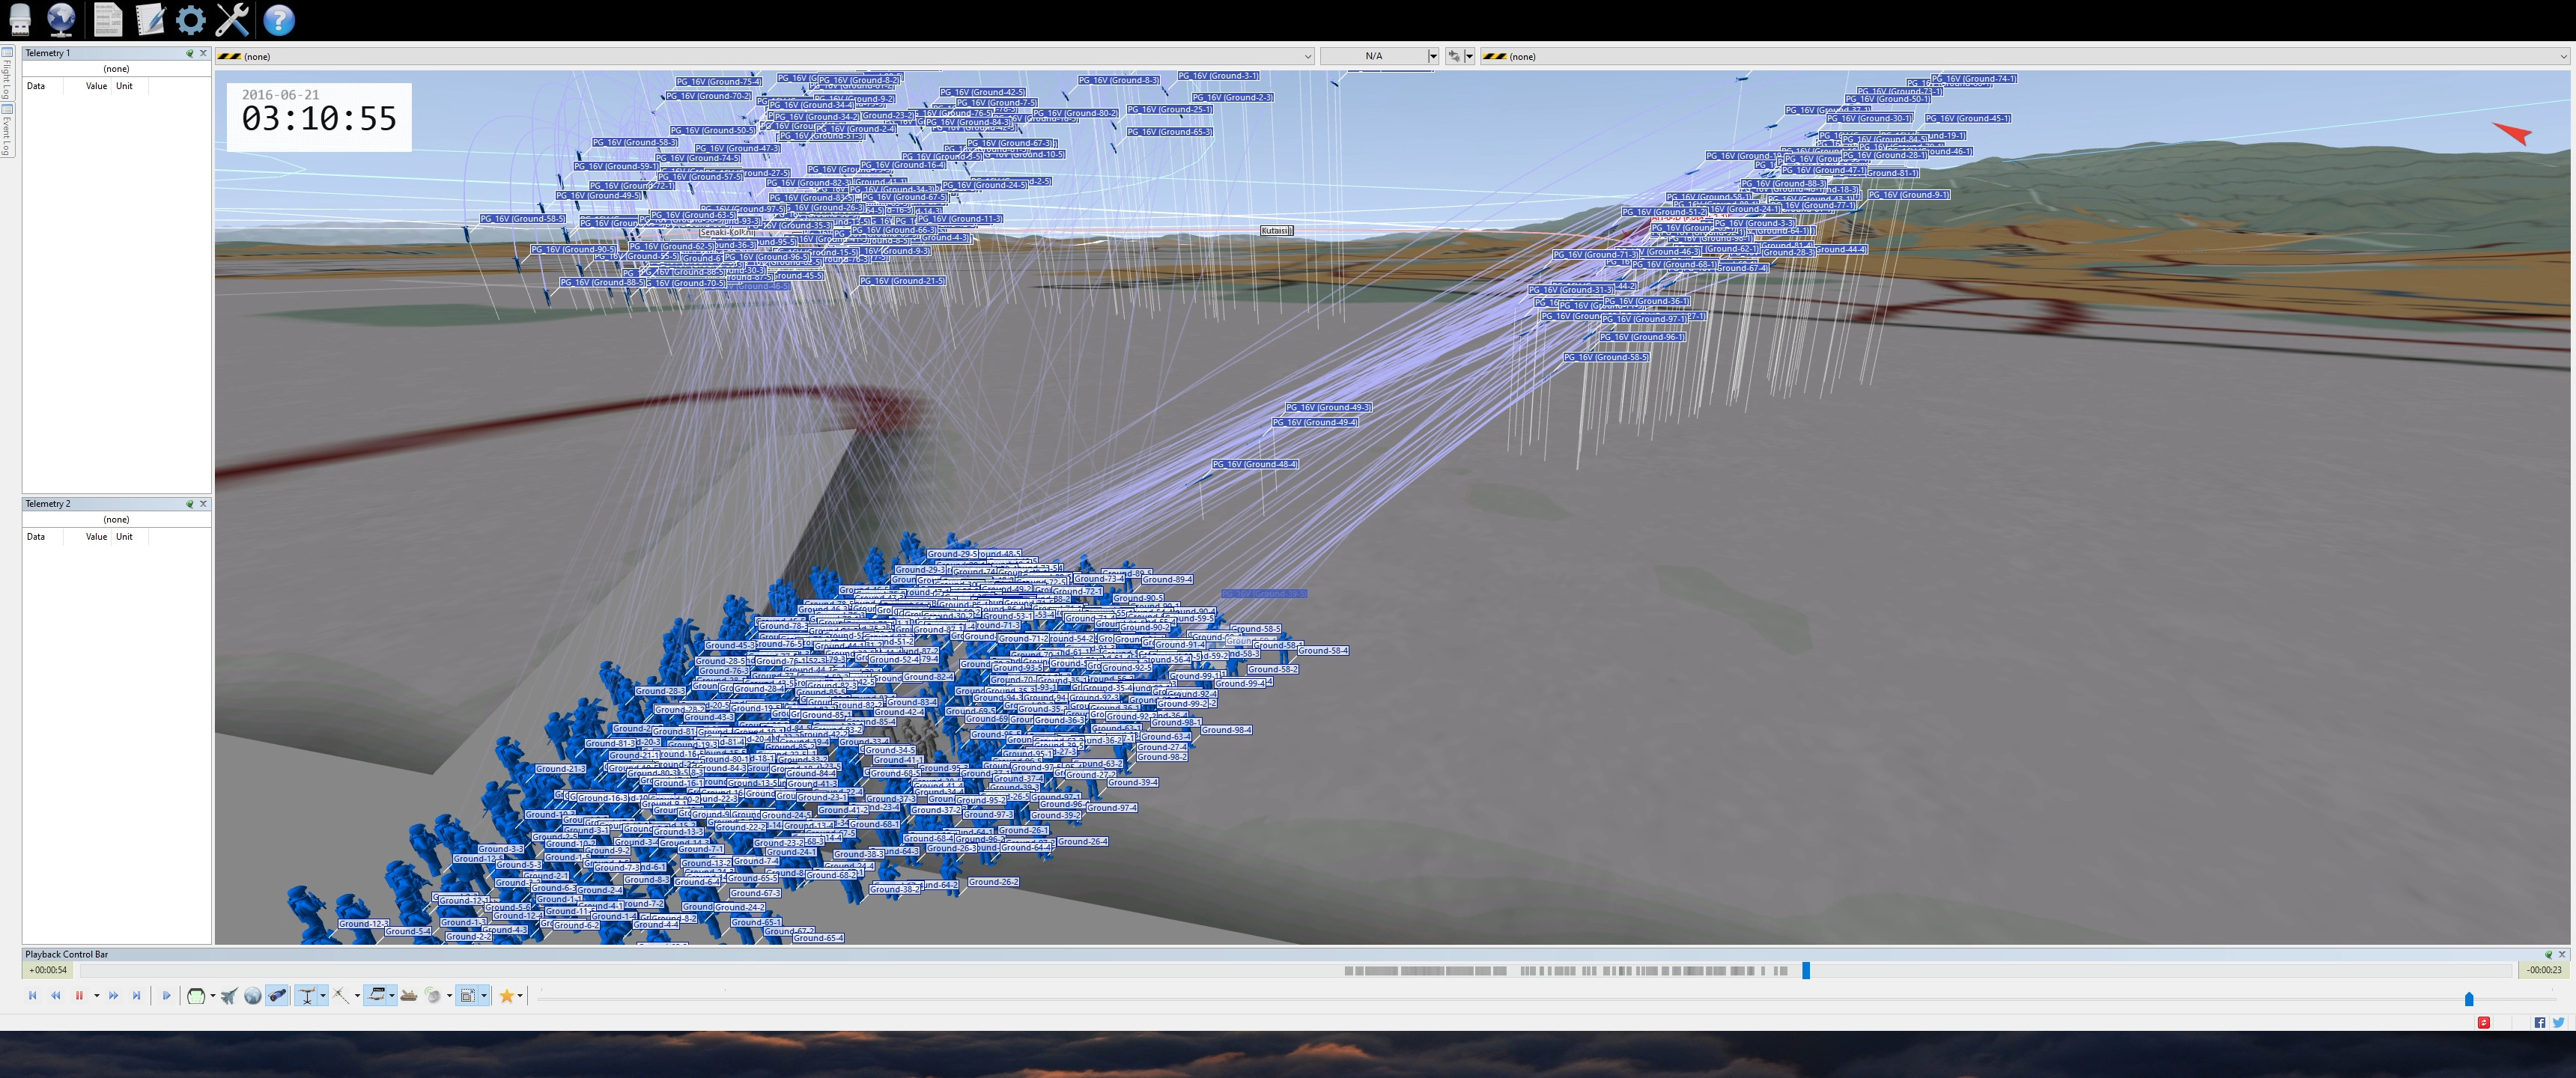Click the playback timeline position handle

tap(1806, 970)
